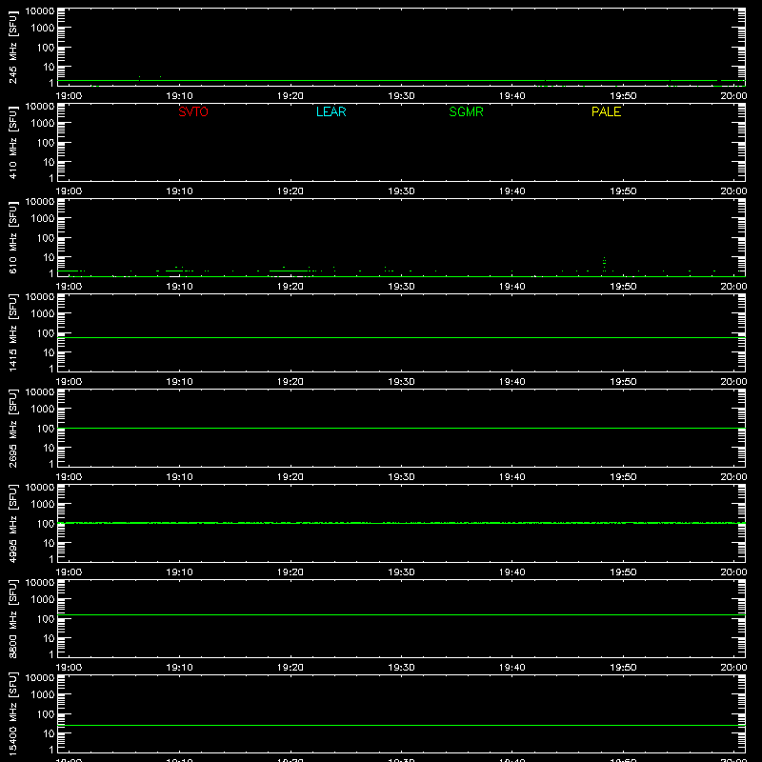Image resolution: width=762 pixels, height=762 pixels.
Task: Click the 100 y-axis value on 2695 MHz panel
Action: pyautogui.click(x=46, y=429)
